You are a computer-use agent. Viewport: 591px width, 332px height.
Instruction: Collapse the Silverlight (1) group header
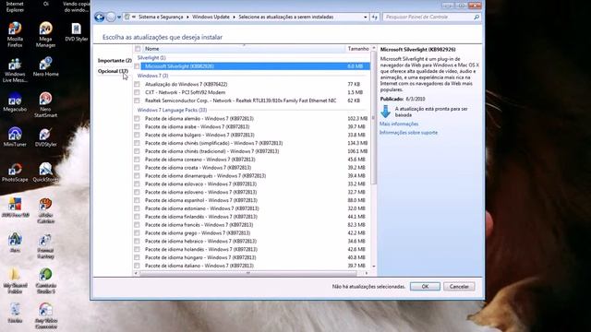[151, 57]
